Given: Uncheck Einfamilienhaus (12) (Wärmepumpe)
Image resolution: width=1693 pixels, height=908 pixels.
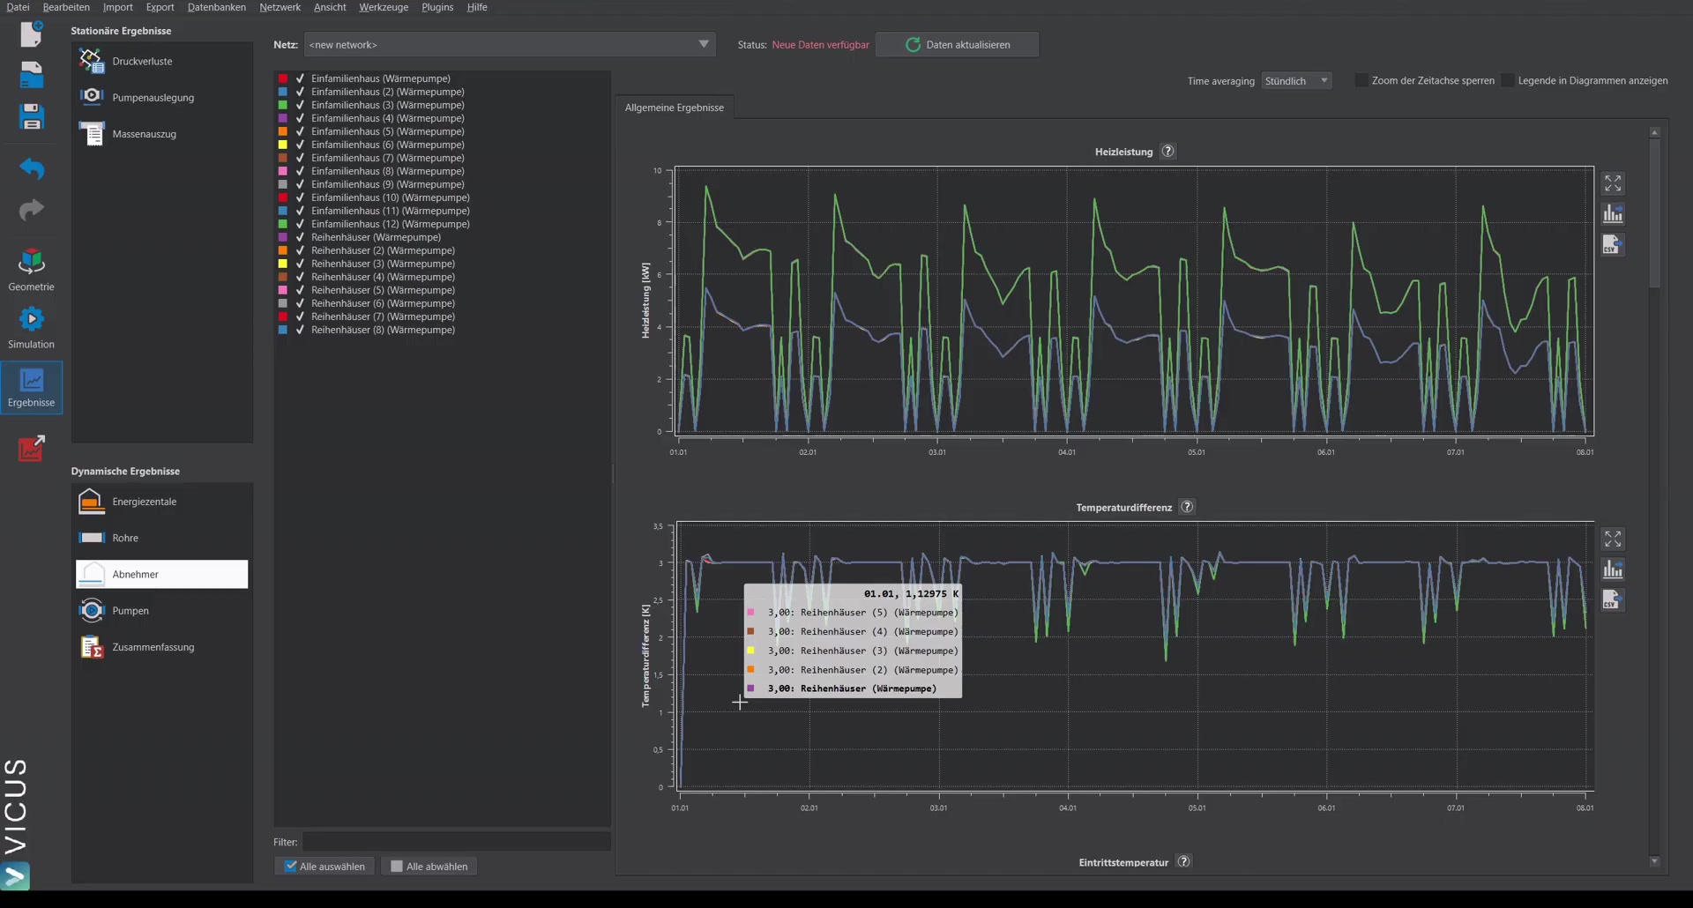Looking at the screenshot, I should (x=300, y=224).
